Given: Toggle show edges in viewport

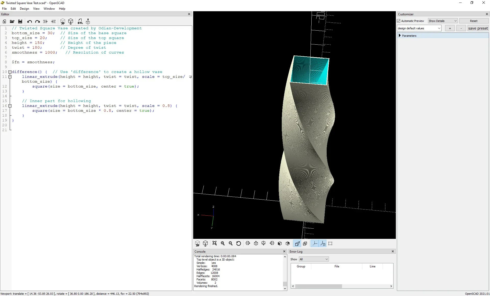Looking at the screenshot, I should point(330,243).
